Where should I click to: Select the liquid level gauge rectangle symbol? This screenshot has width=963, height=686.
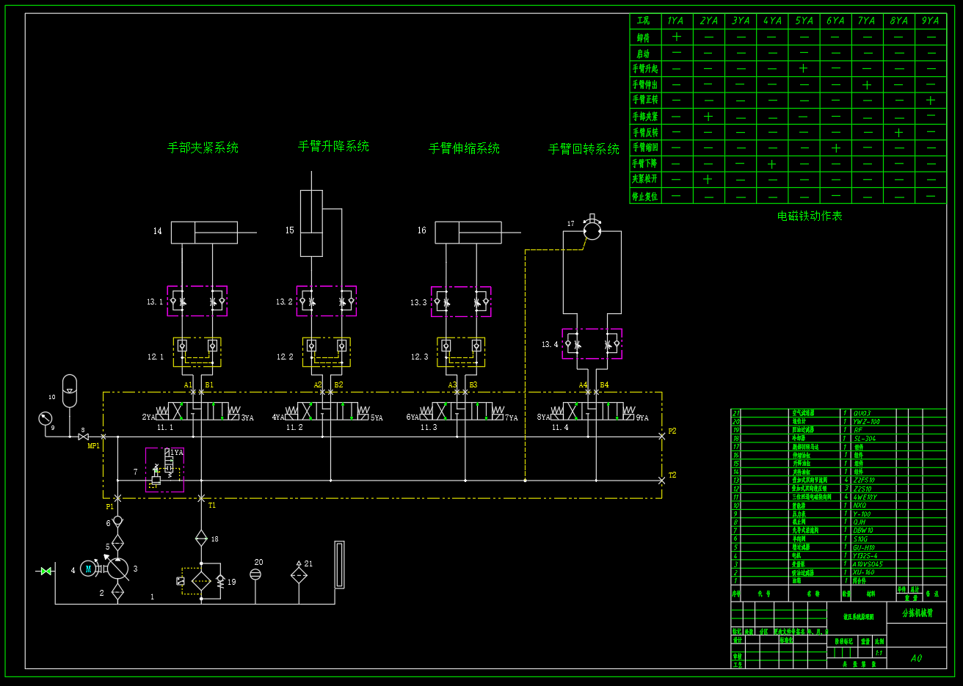339,564
